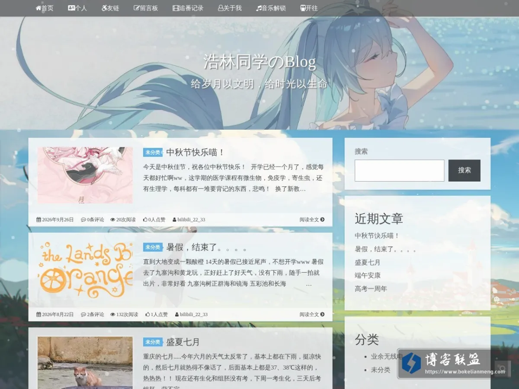This screenshot has width=519, height=389.
Task: Open recent article 高考一周年
Action: [371, 289]
